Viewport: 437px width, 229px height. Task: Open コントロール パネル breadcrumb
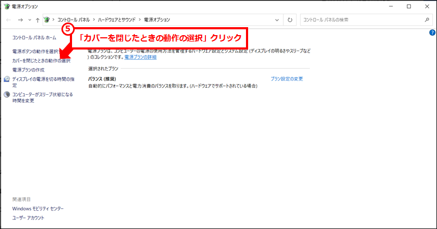point(74,20)
